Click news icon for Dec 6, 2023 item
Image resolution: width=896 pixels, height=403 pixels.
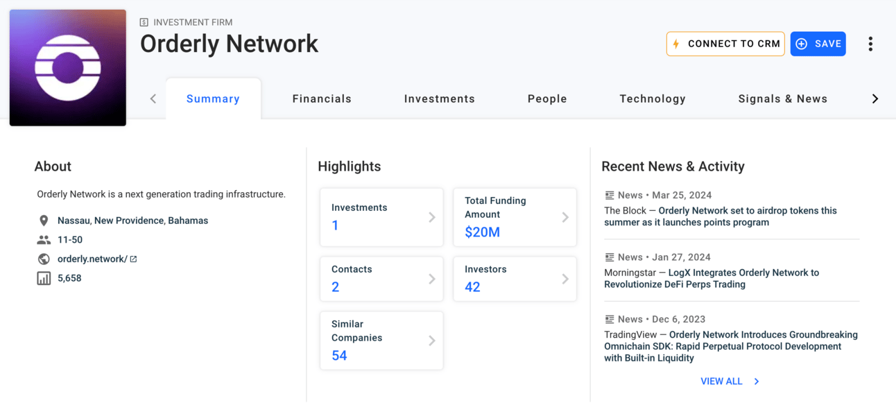pyautogui.click(x=609, y=320)
